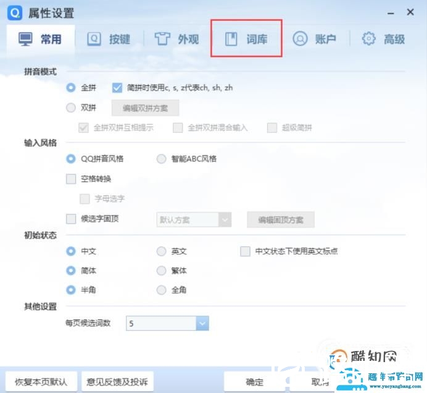The width and height of the screenshot is (427, 393).
Task: Switch to the 词库 tab label
Action: (257, 40)
